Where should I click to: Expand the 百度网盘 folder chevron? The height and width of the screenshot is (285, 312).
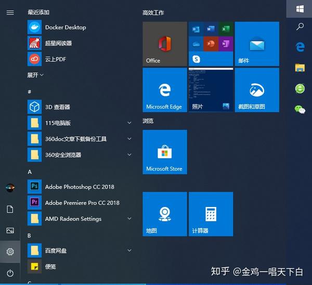point(129,250)
